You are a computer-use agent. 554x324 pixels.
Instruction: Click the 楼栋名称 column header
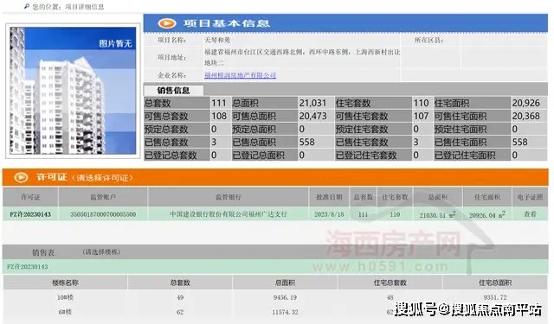[65, 283]
